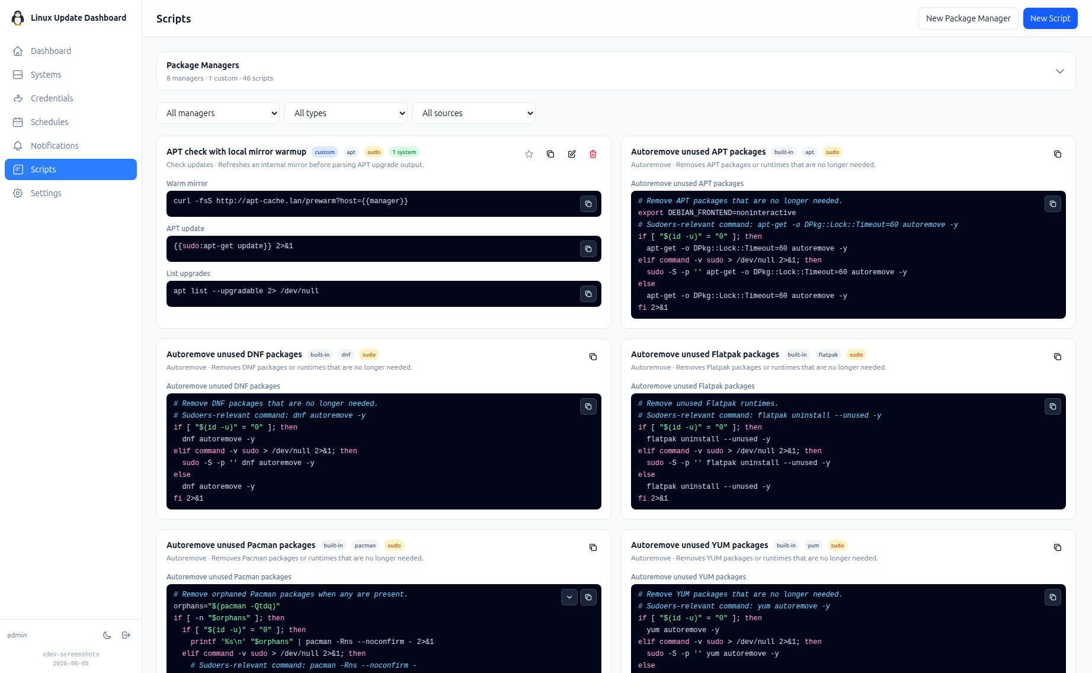Click the sudo tag on APT check script

click(374, 152)
